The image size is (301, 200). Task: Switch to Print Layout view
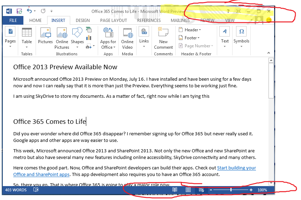point(188,190)
